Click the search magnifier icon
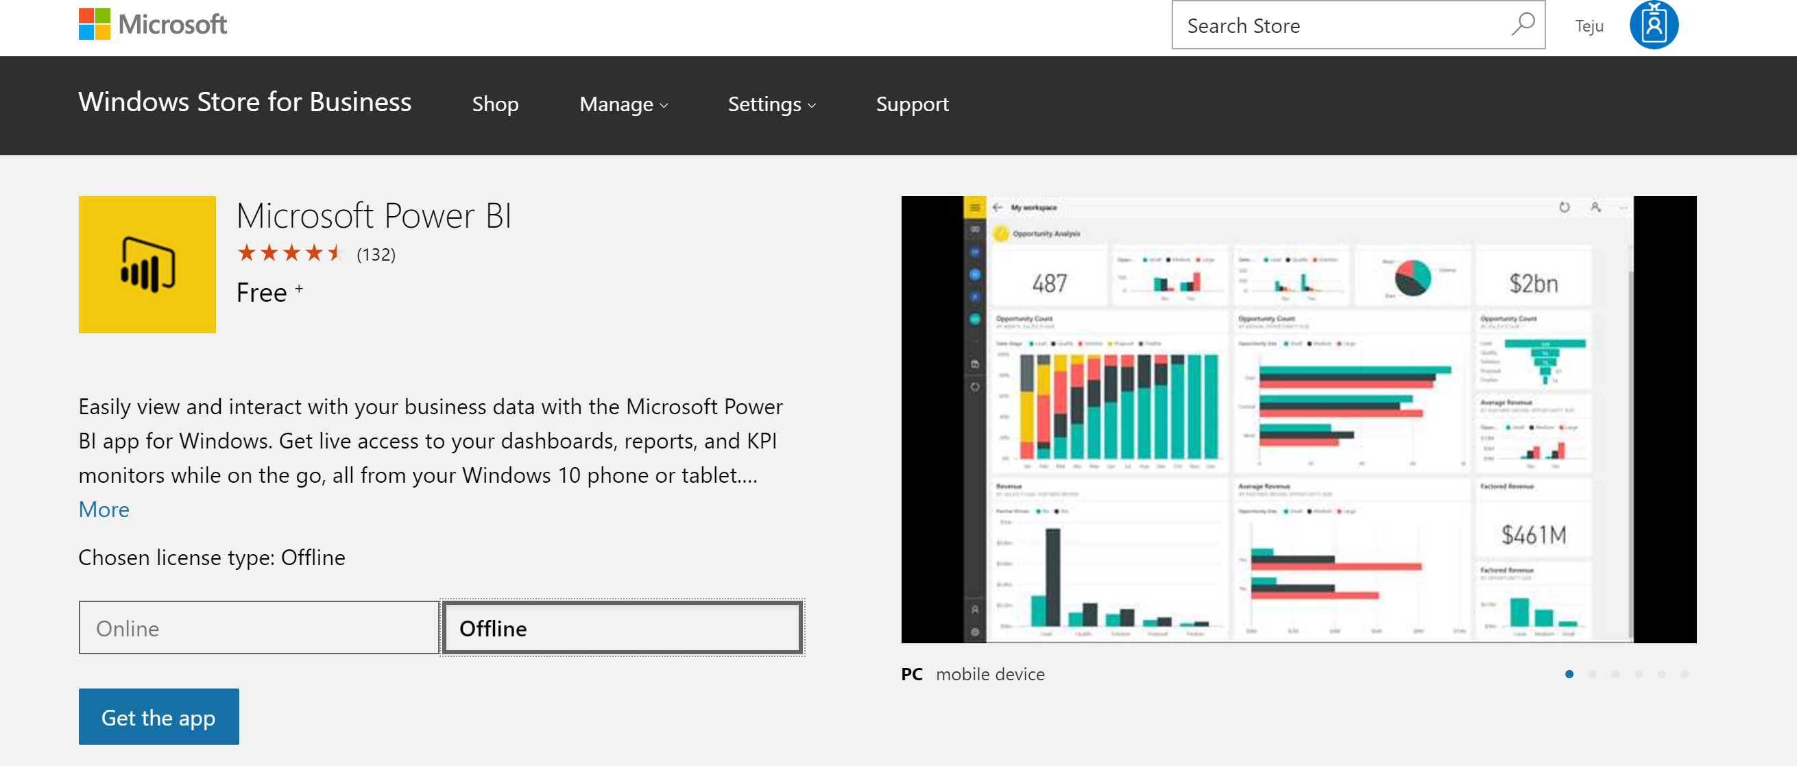 click(x=1523, y=25)
